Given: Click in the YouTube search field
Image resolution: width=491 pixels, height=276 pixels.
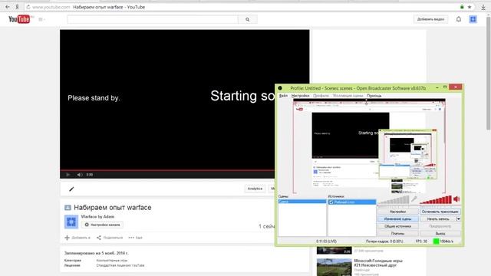Looking at the screenshot, I should pyautogui.click(x=153, y=19).
